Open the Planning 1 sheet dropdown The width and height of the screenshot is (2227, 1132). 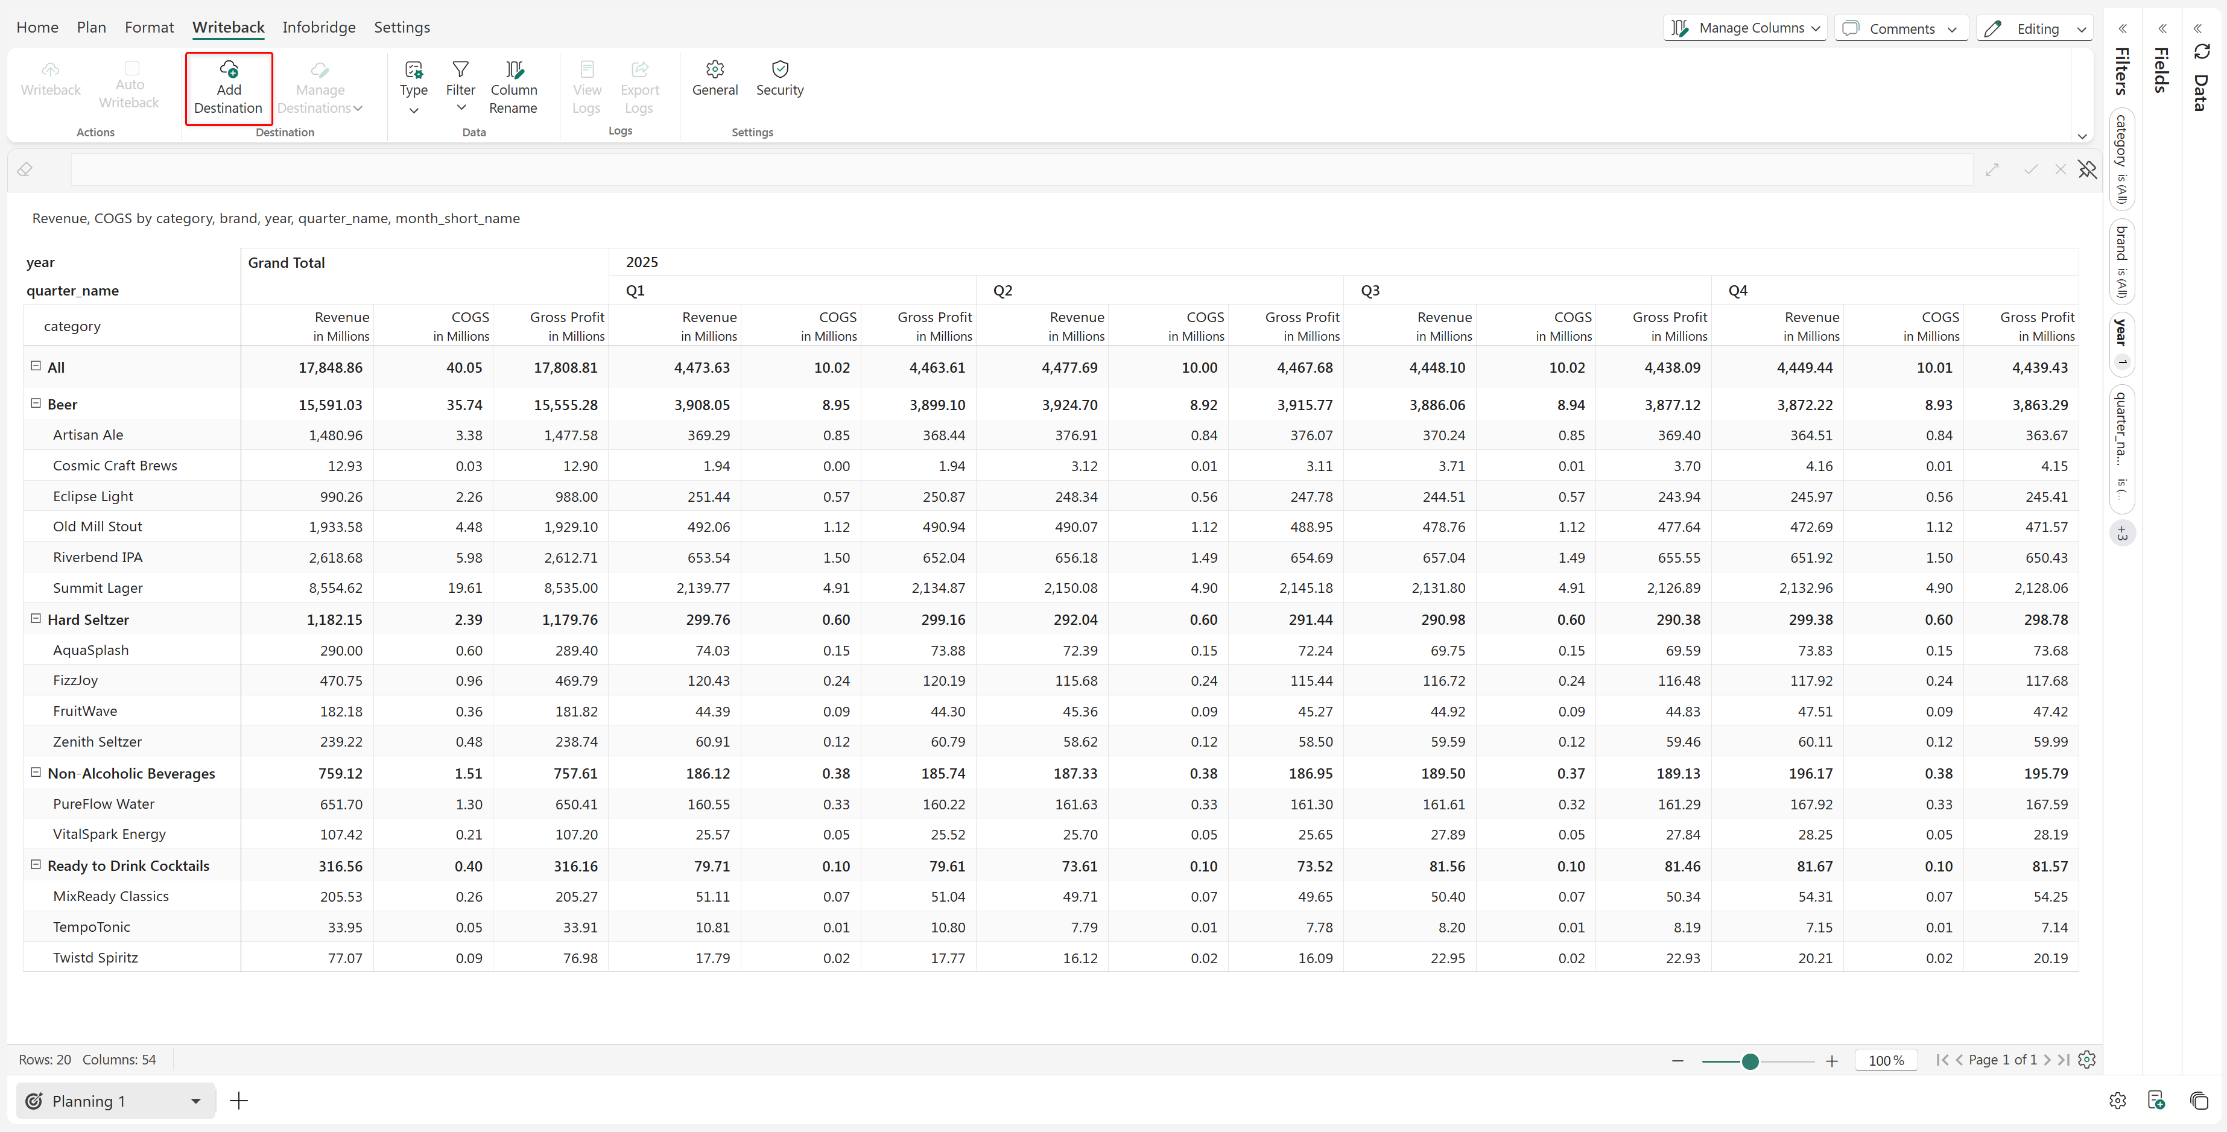195,1101
